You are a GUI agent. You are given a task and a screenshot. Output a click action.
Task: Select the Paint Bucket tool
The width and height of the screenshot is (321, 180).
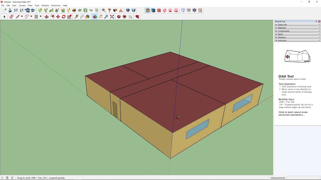(88, 17)
